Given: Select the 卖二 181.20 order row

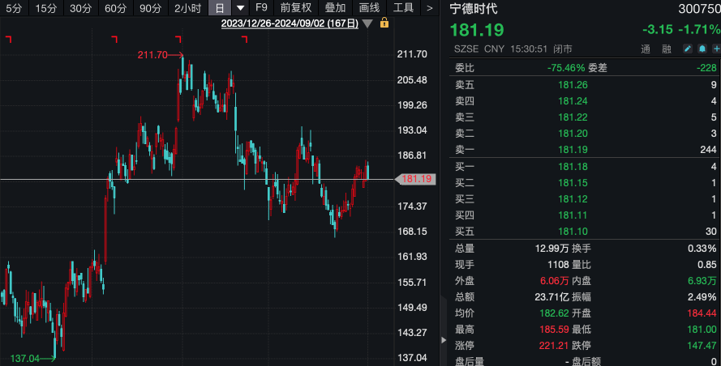Looking at the screenshot, I should click(585, 133).
